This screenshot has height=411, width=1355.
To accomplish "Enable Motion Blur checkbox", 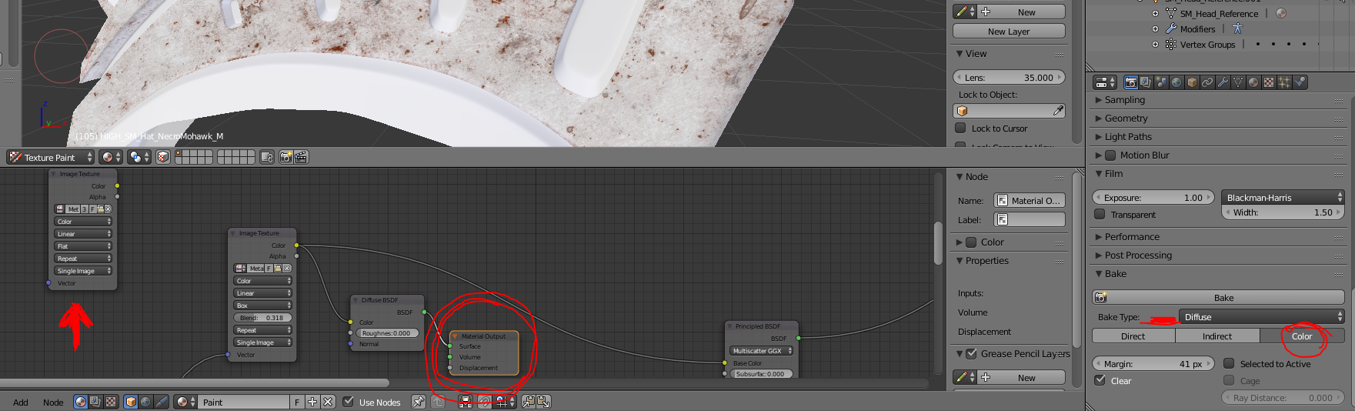I will [1110, 155].
